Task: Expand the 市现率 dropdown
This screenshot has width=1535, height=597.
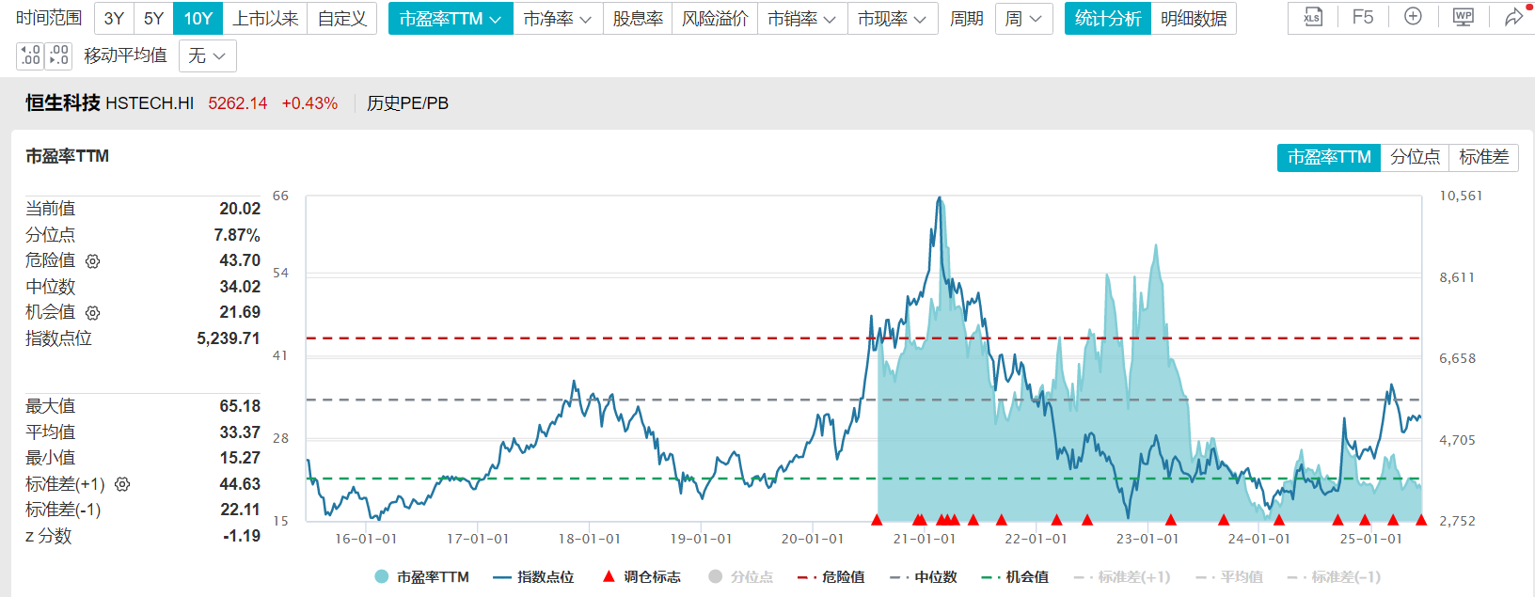Action: tap(893, 19)
